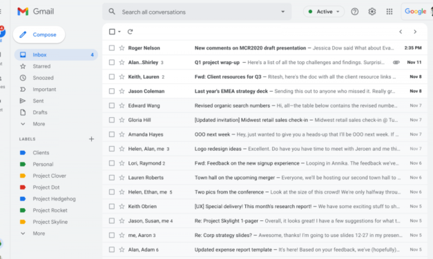This screenshot has width=433, height=259.
Task: Select the Jason Coleman email checkbox
Action: [112, 91]
